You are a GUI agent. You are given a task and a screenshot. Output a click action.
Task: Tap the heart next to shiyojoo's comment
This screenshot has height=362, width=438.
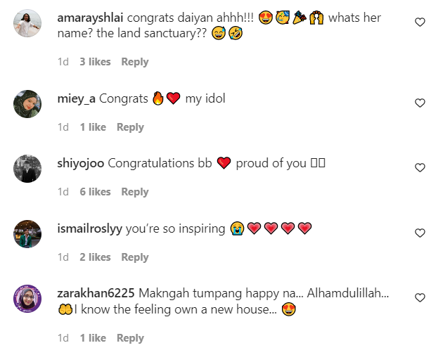click(x=420, y=167)
